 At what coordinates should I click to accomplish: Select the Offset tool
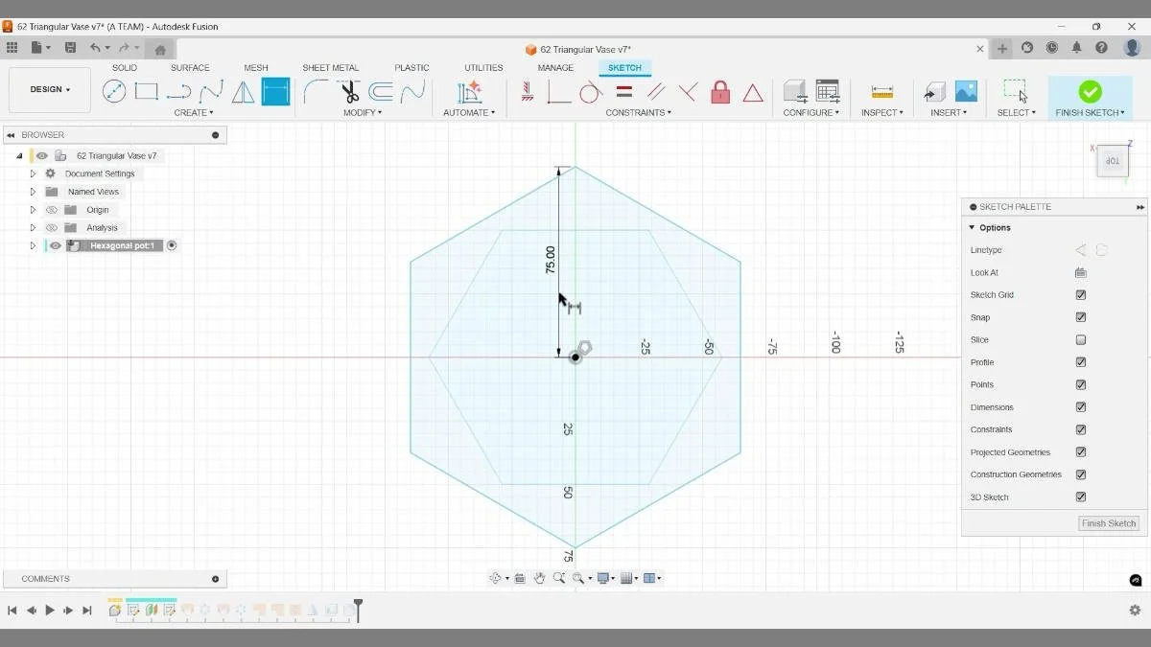click(381, 91)
